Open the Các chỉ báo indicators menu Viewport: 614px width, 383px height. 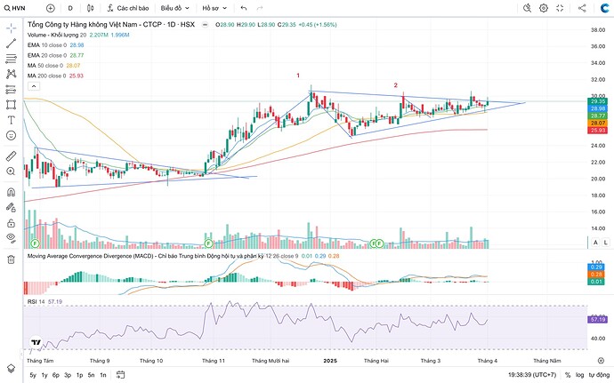[127, 8]
